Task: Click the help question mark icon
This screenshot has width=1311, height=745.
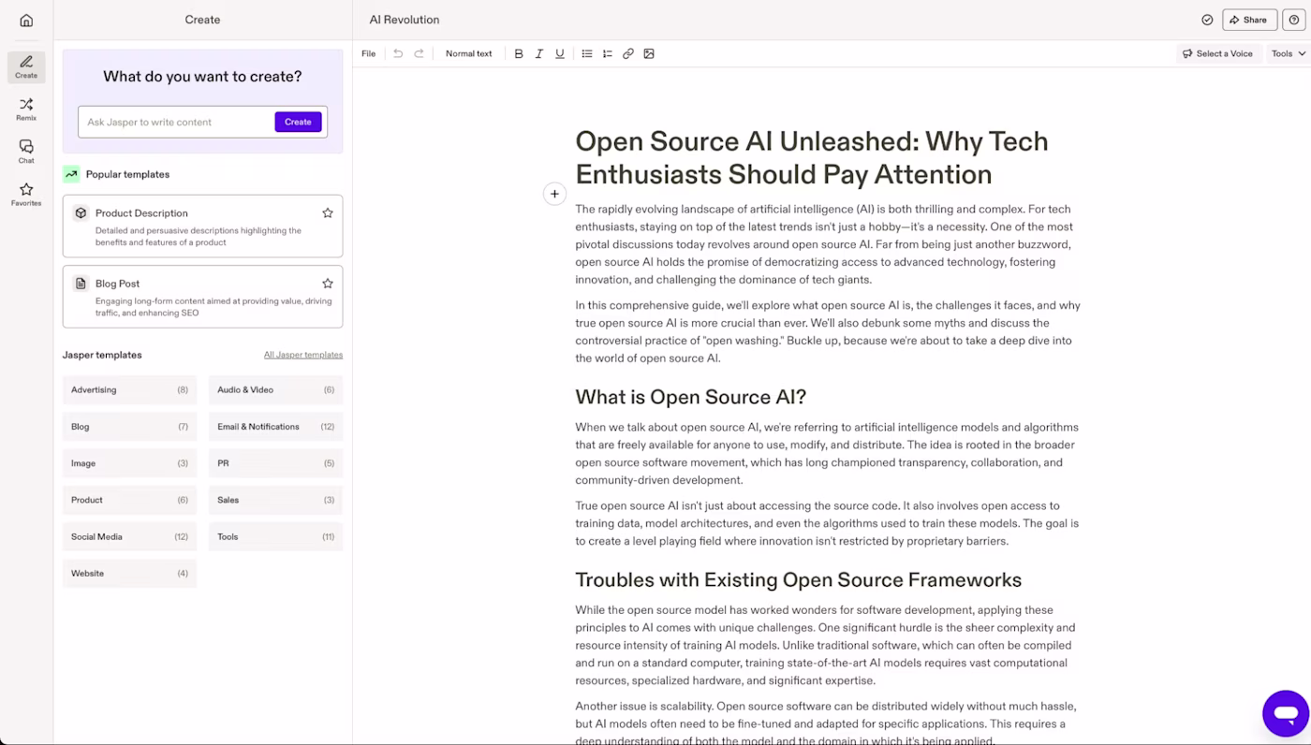Action: click(x=1294, y=19)
